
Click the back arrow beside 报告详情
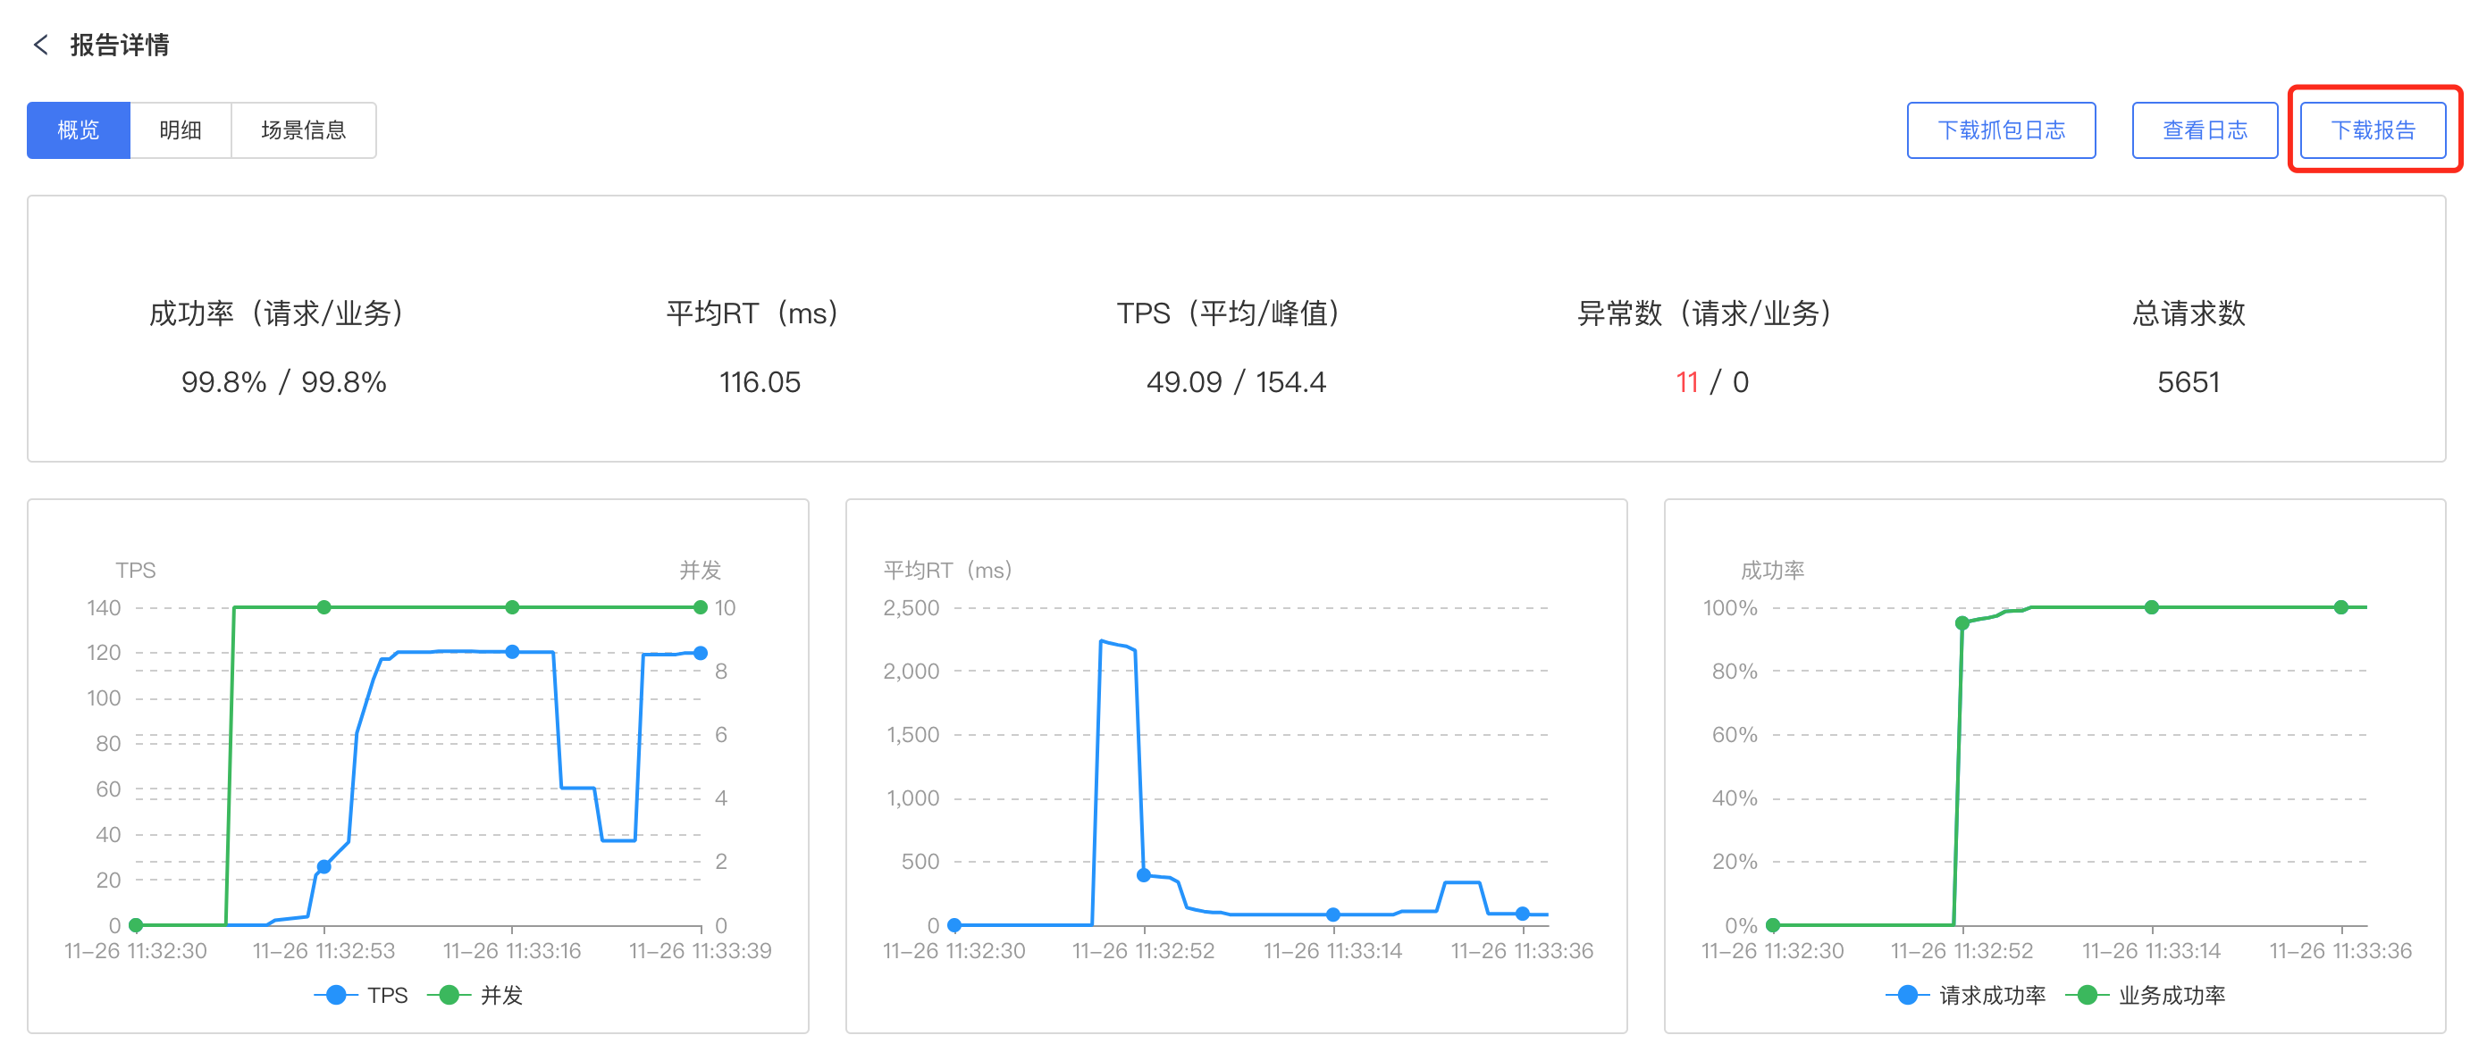tap(40, 44)
